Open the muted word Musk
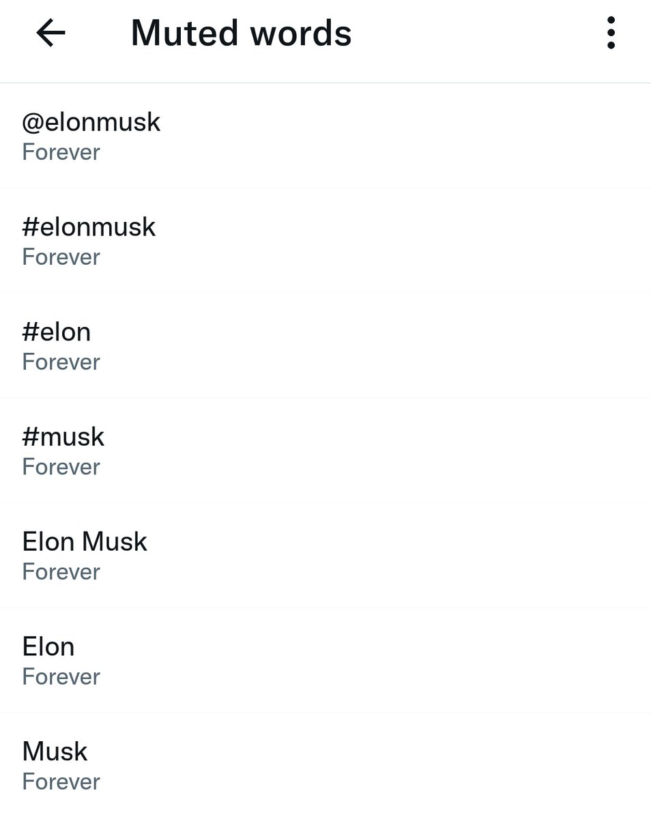 click(x=325, y=765)
